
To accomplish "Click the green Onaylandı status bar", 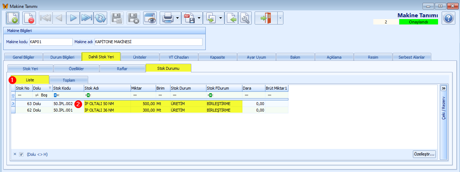I will 418,22.
